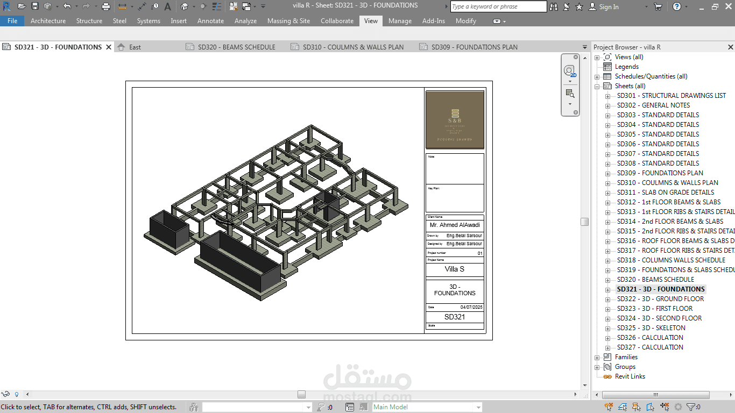Click in the keyword search field

point(498,6)
